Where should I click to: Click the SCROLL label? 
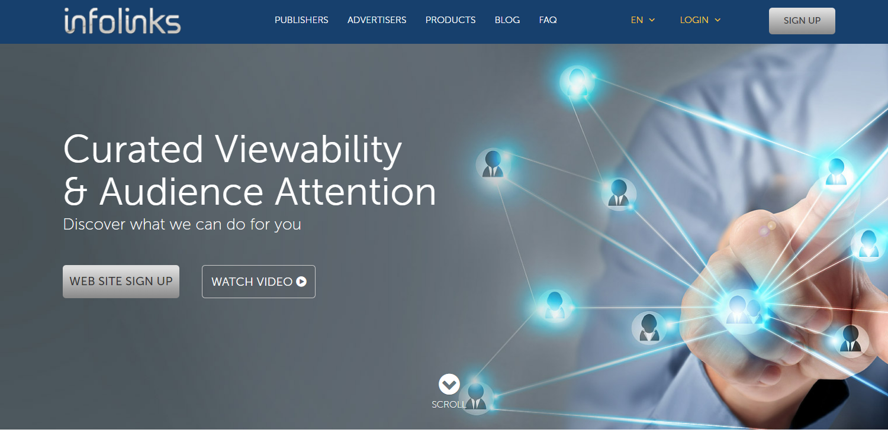[449, 405]
